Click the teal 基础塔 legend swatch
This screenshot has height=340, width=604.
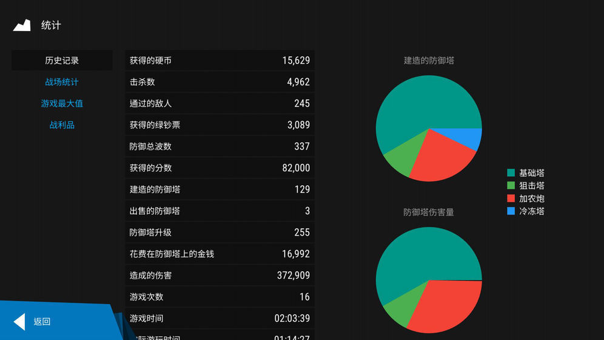coord(511,173)
